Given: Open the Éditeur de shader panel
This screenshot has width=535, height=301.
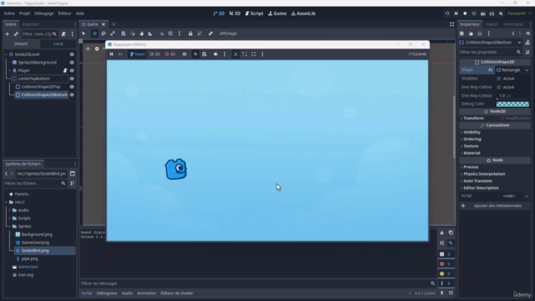Looking at the screenshot, I should pos(176,293).
